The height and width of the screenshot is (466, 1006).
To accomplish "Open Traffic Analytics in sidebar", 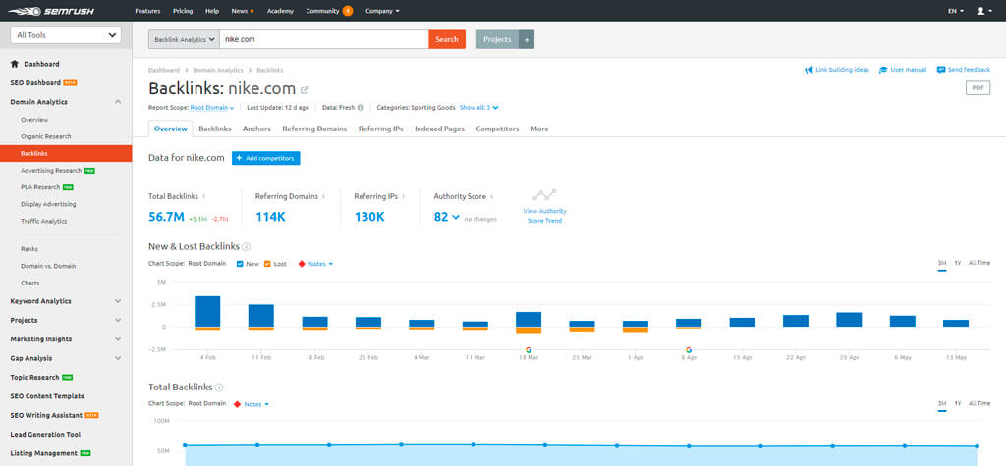I will [43, 221].
